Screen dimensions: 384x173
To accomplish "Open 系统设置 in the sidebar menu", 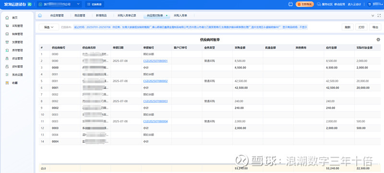I will point(17,75).
